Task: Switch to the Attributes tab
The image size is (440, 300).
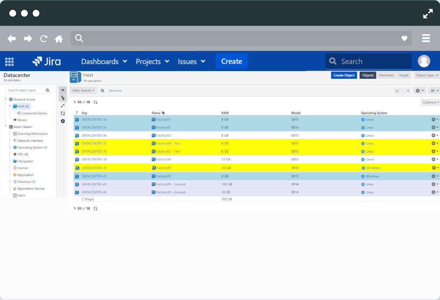Action: coord(386,75)
